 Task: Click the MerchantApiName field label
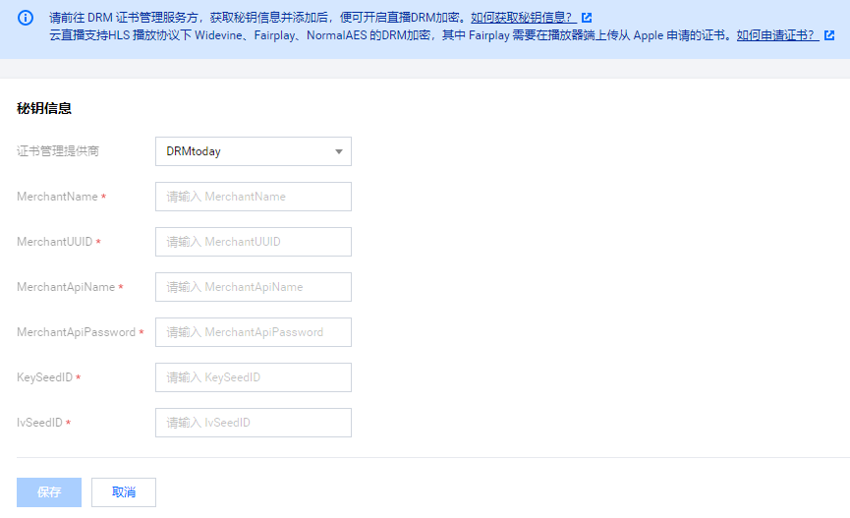click(x=66, y=287)
